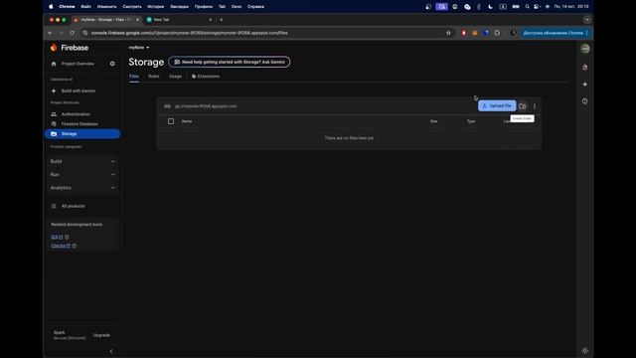Click the Apple menu icon

[51, 7]
